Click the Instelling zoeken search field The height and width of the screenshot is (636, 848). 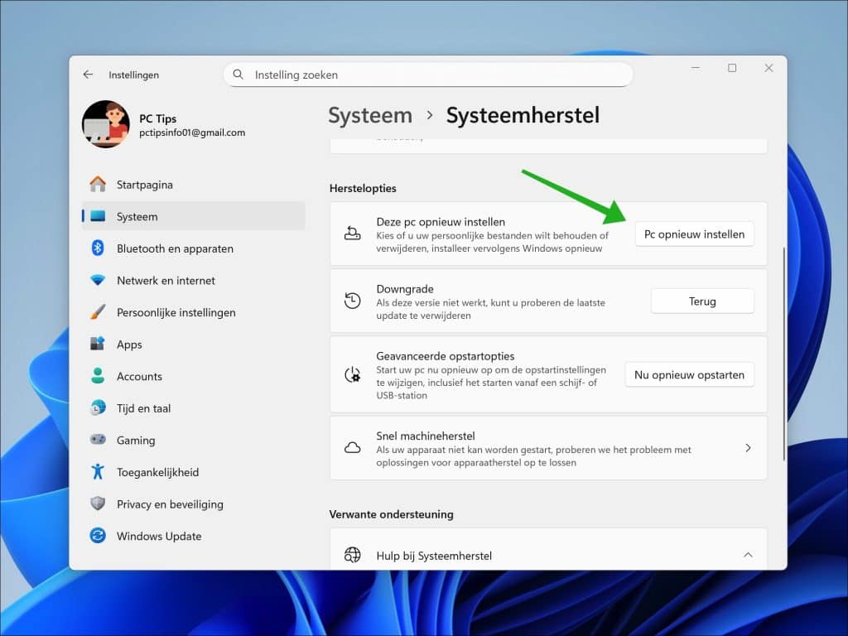pos(428,75)
